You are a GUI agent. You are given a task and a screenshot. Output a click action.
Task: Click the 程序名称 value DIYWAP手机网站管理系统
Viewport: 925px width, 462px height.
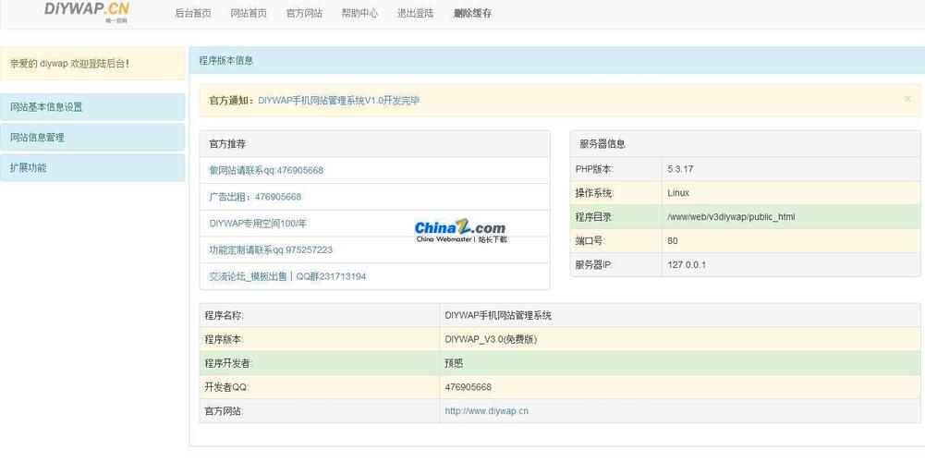(498, 315)
